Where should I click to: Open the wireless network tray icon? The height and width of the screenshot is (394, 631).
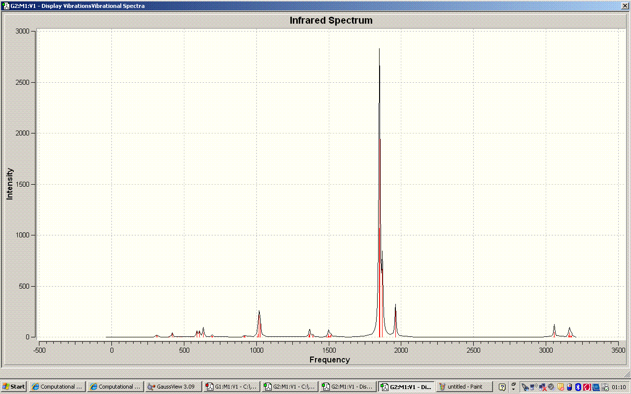coord(533,387)
